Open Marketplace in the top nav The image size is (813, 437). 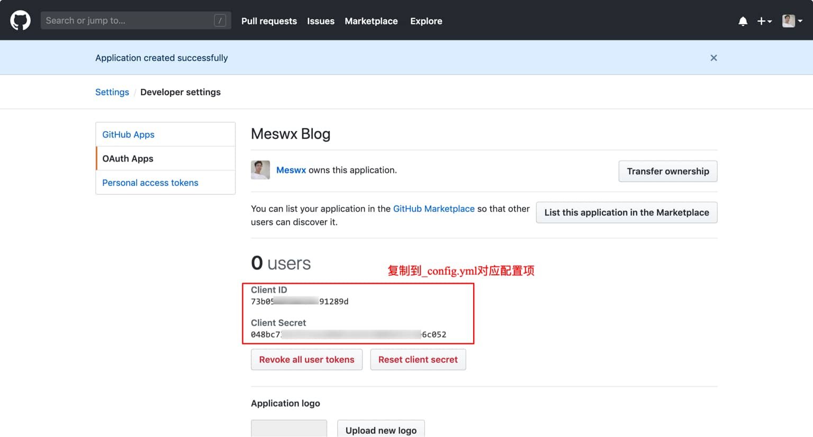(371, 21)
